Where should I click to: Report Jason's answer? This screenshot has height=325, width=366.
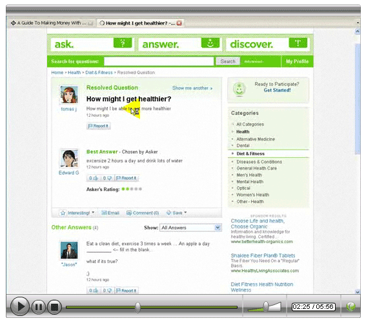click(x=127, y=290)
